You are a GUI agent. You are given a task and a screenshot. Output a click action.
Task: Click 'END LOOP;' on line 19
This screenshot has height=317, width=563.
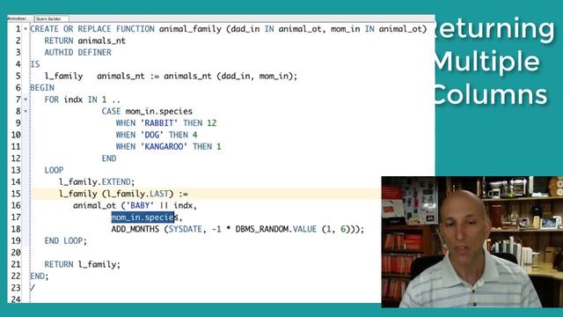(66, 240)
